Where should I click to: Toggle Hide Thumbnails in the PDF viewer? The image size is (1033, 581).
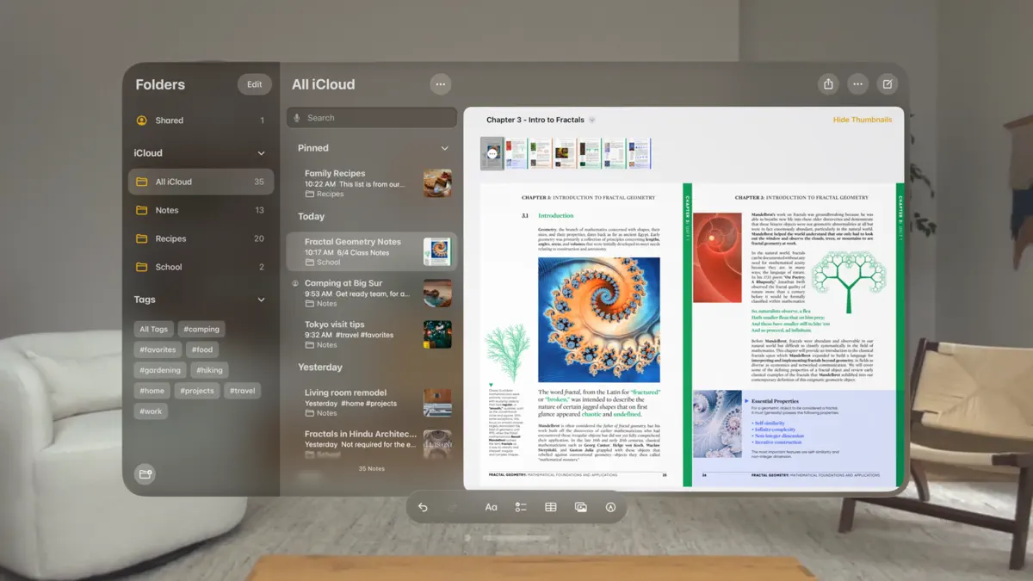[863, 119]
